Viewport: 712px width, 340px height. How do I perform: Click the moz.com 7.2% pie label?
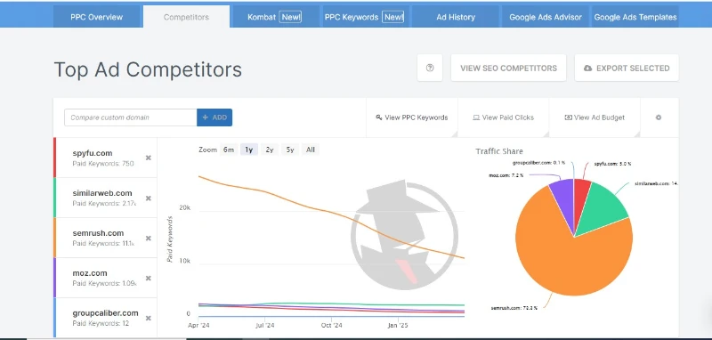point(506,175)
